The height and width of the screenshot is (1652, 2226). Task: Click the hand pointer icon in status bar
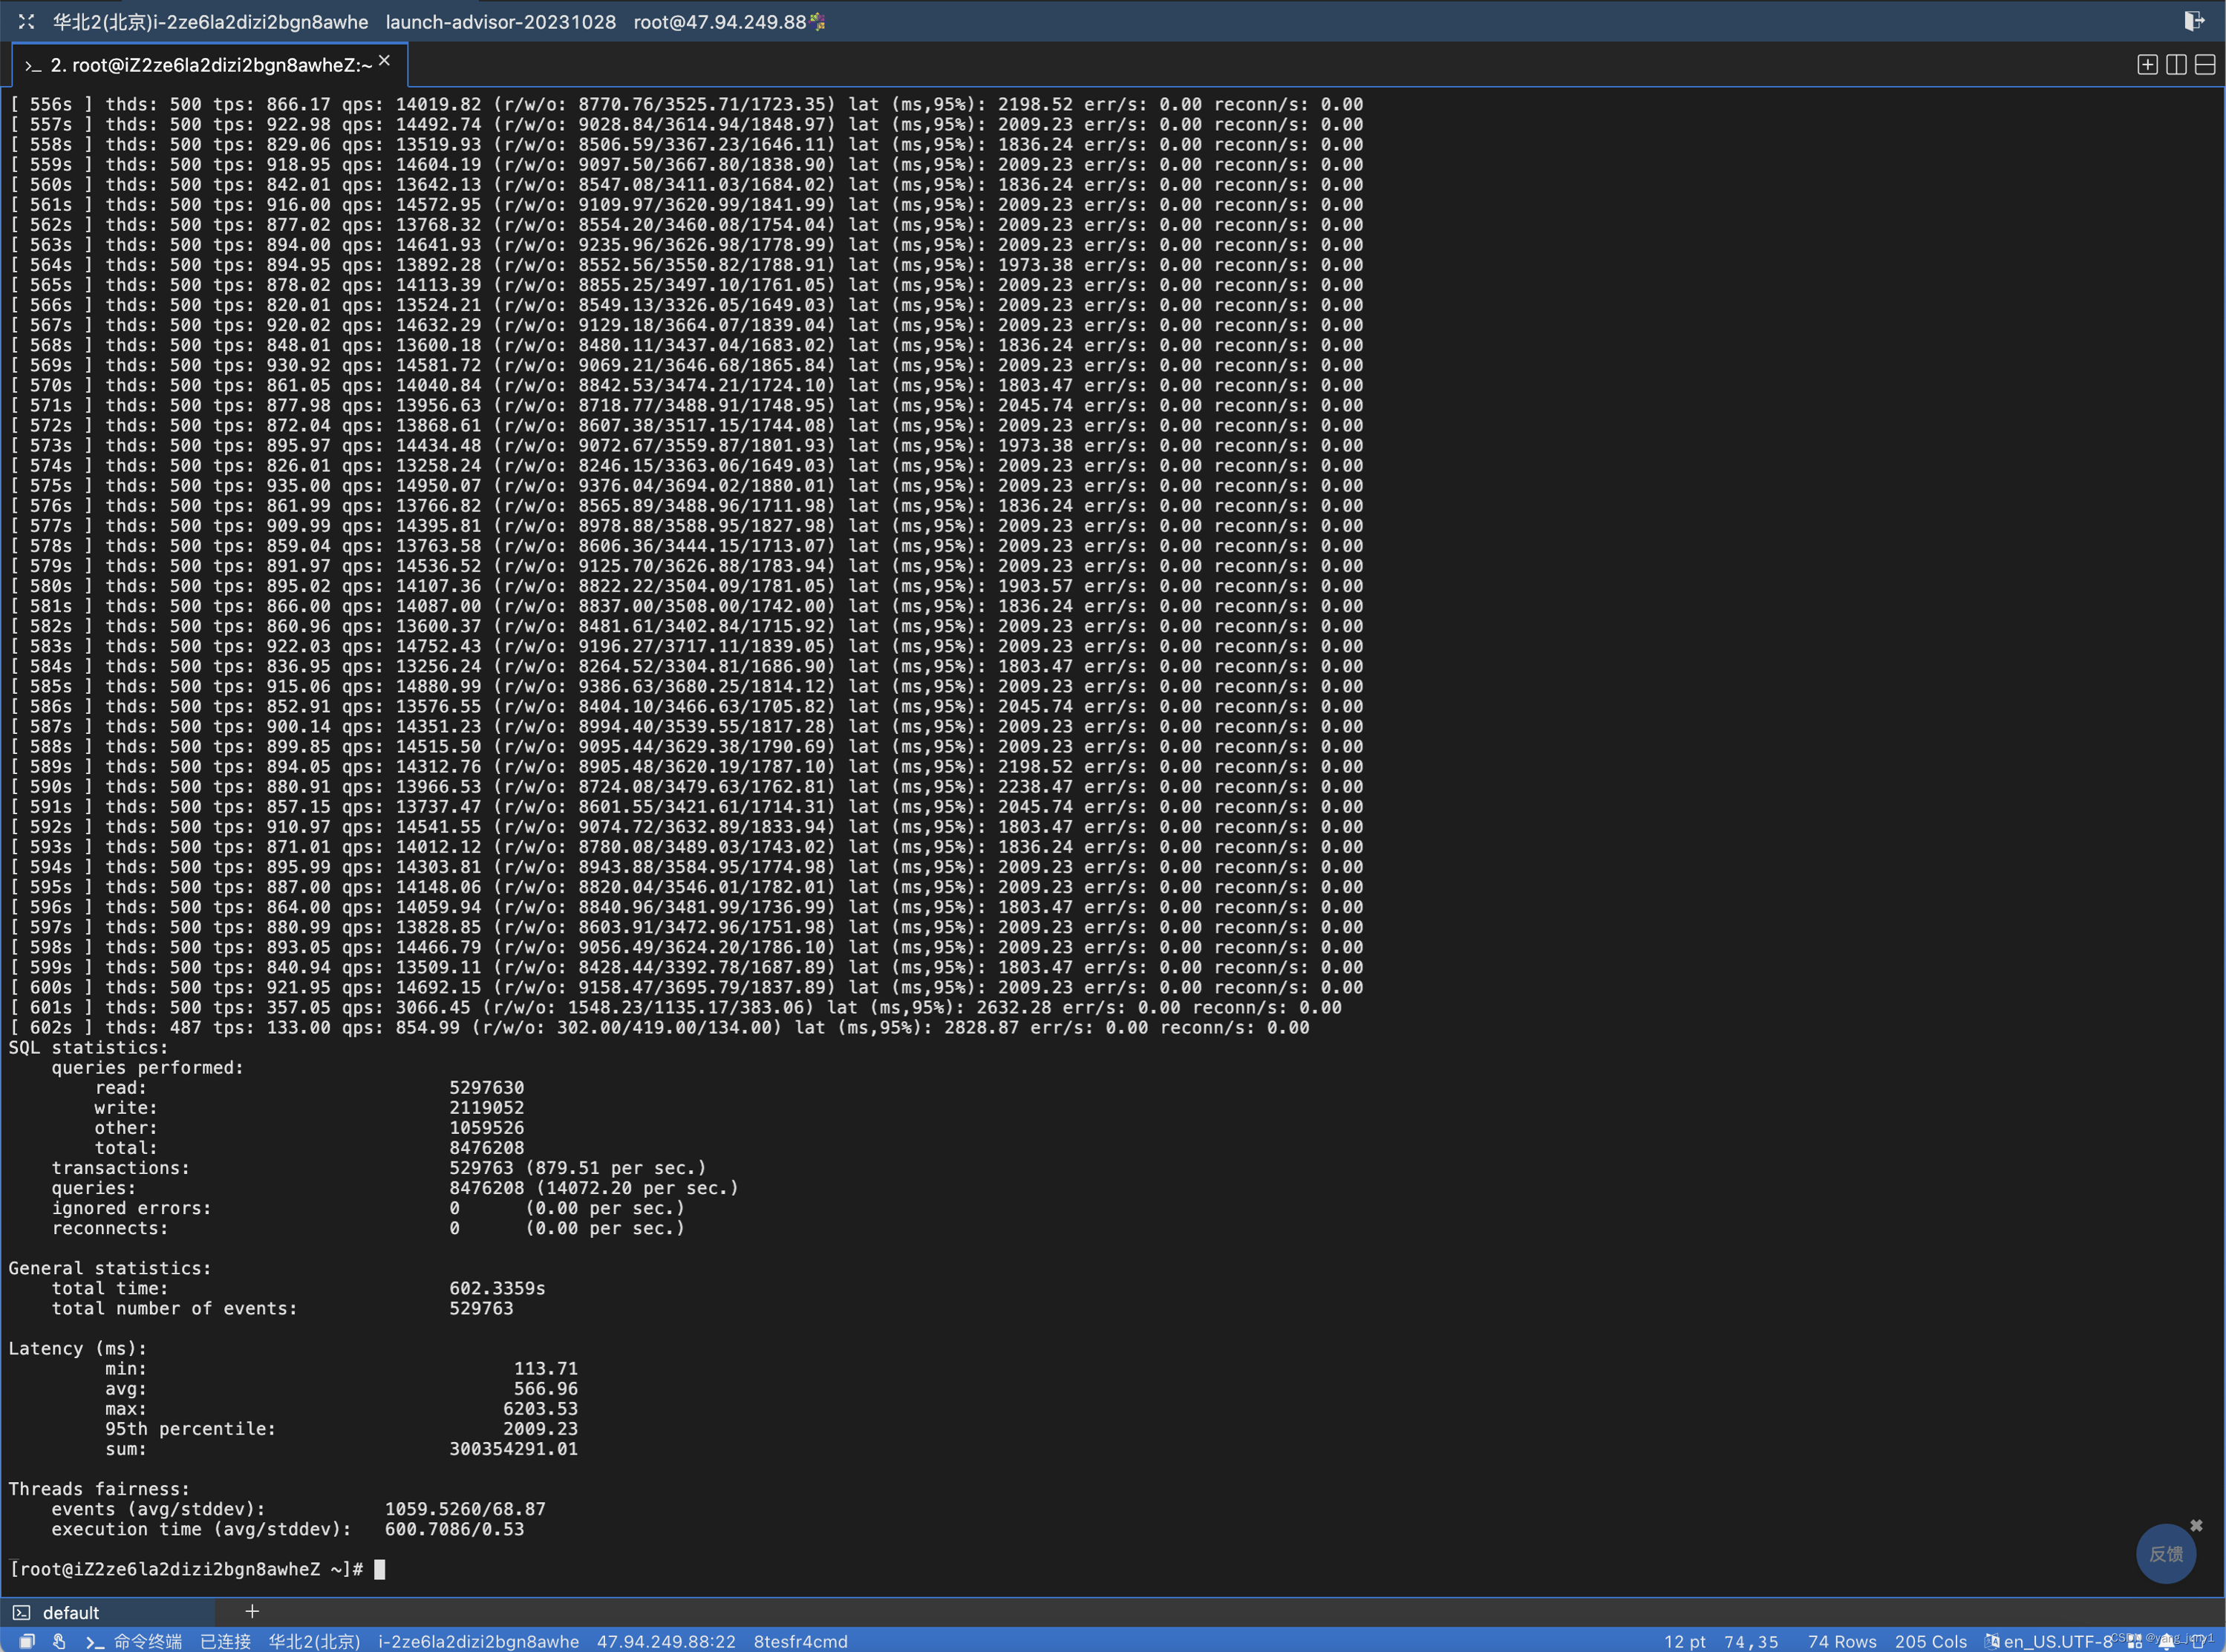pyautogui.click(x=59, y=1641)
